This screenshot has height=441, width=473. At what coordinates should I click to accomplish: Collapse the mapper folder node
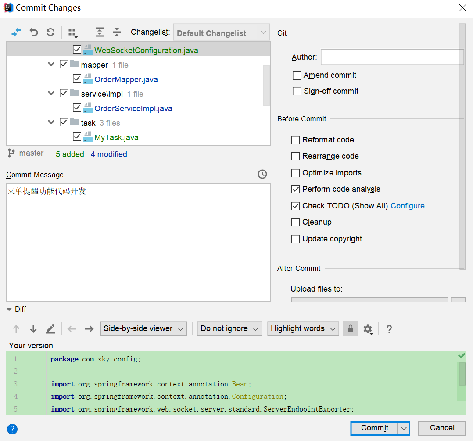tap(52, 65)
